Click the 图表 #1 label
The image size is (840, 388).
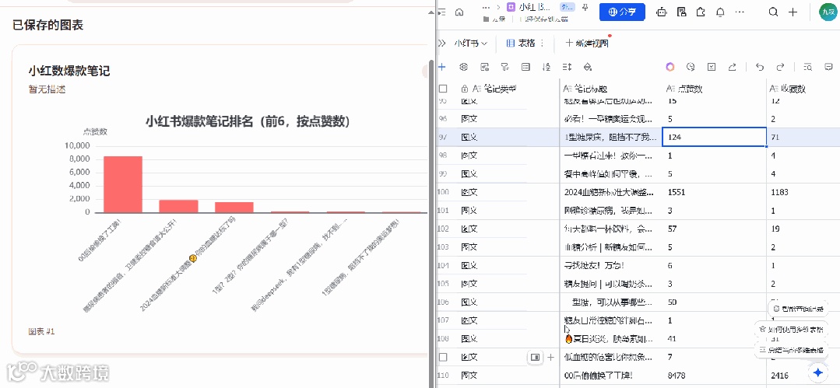click(x=41, y=332)
